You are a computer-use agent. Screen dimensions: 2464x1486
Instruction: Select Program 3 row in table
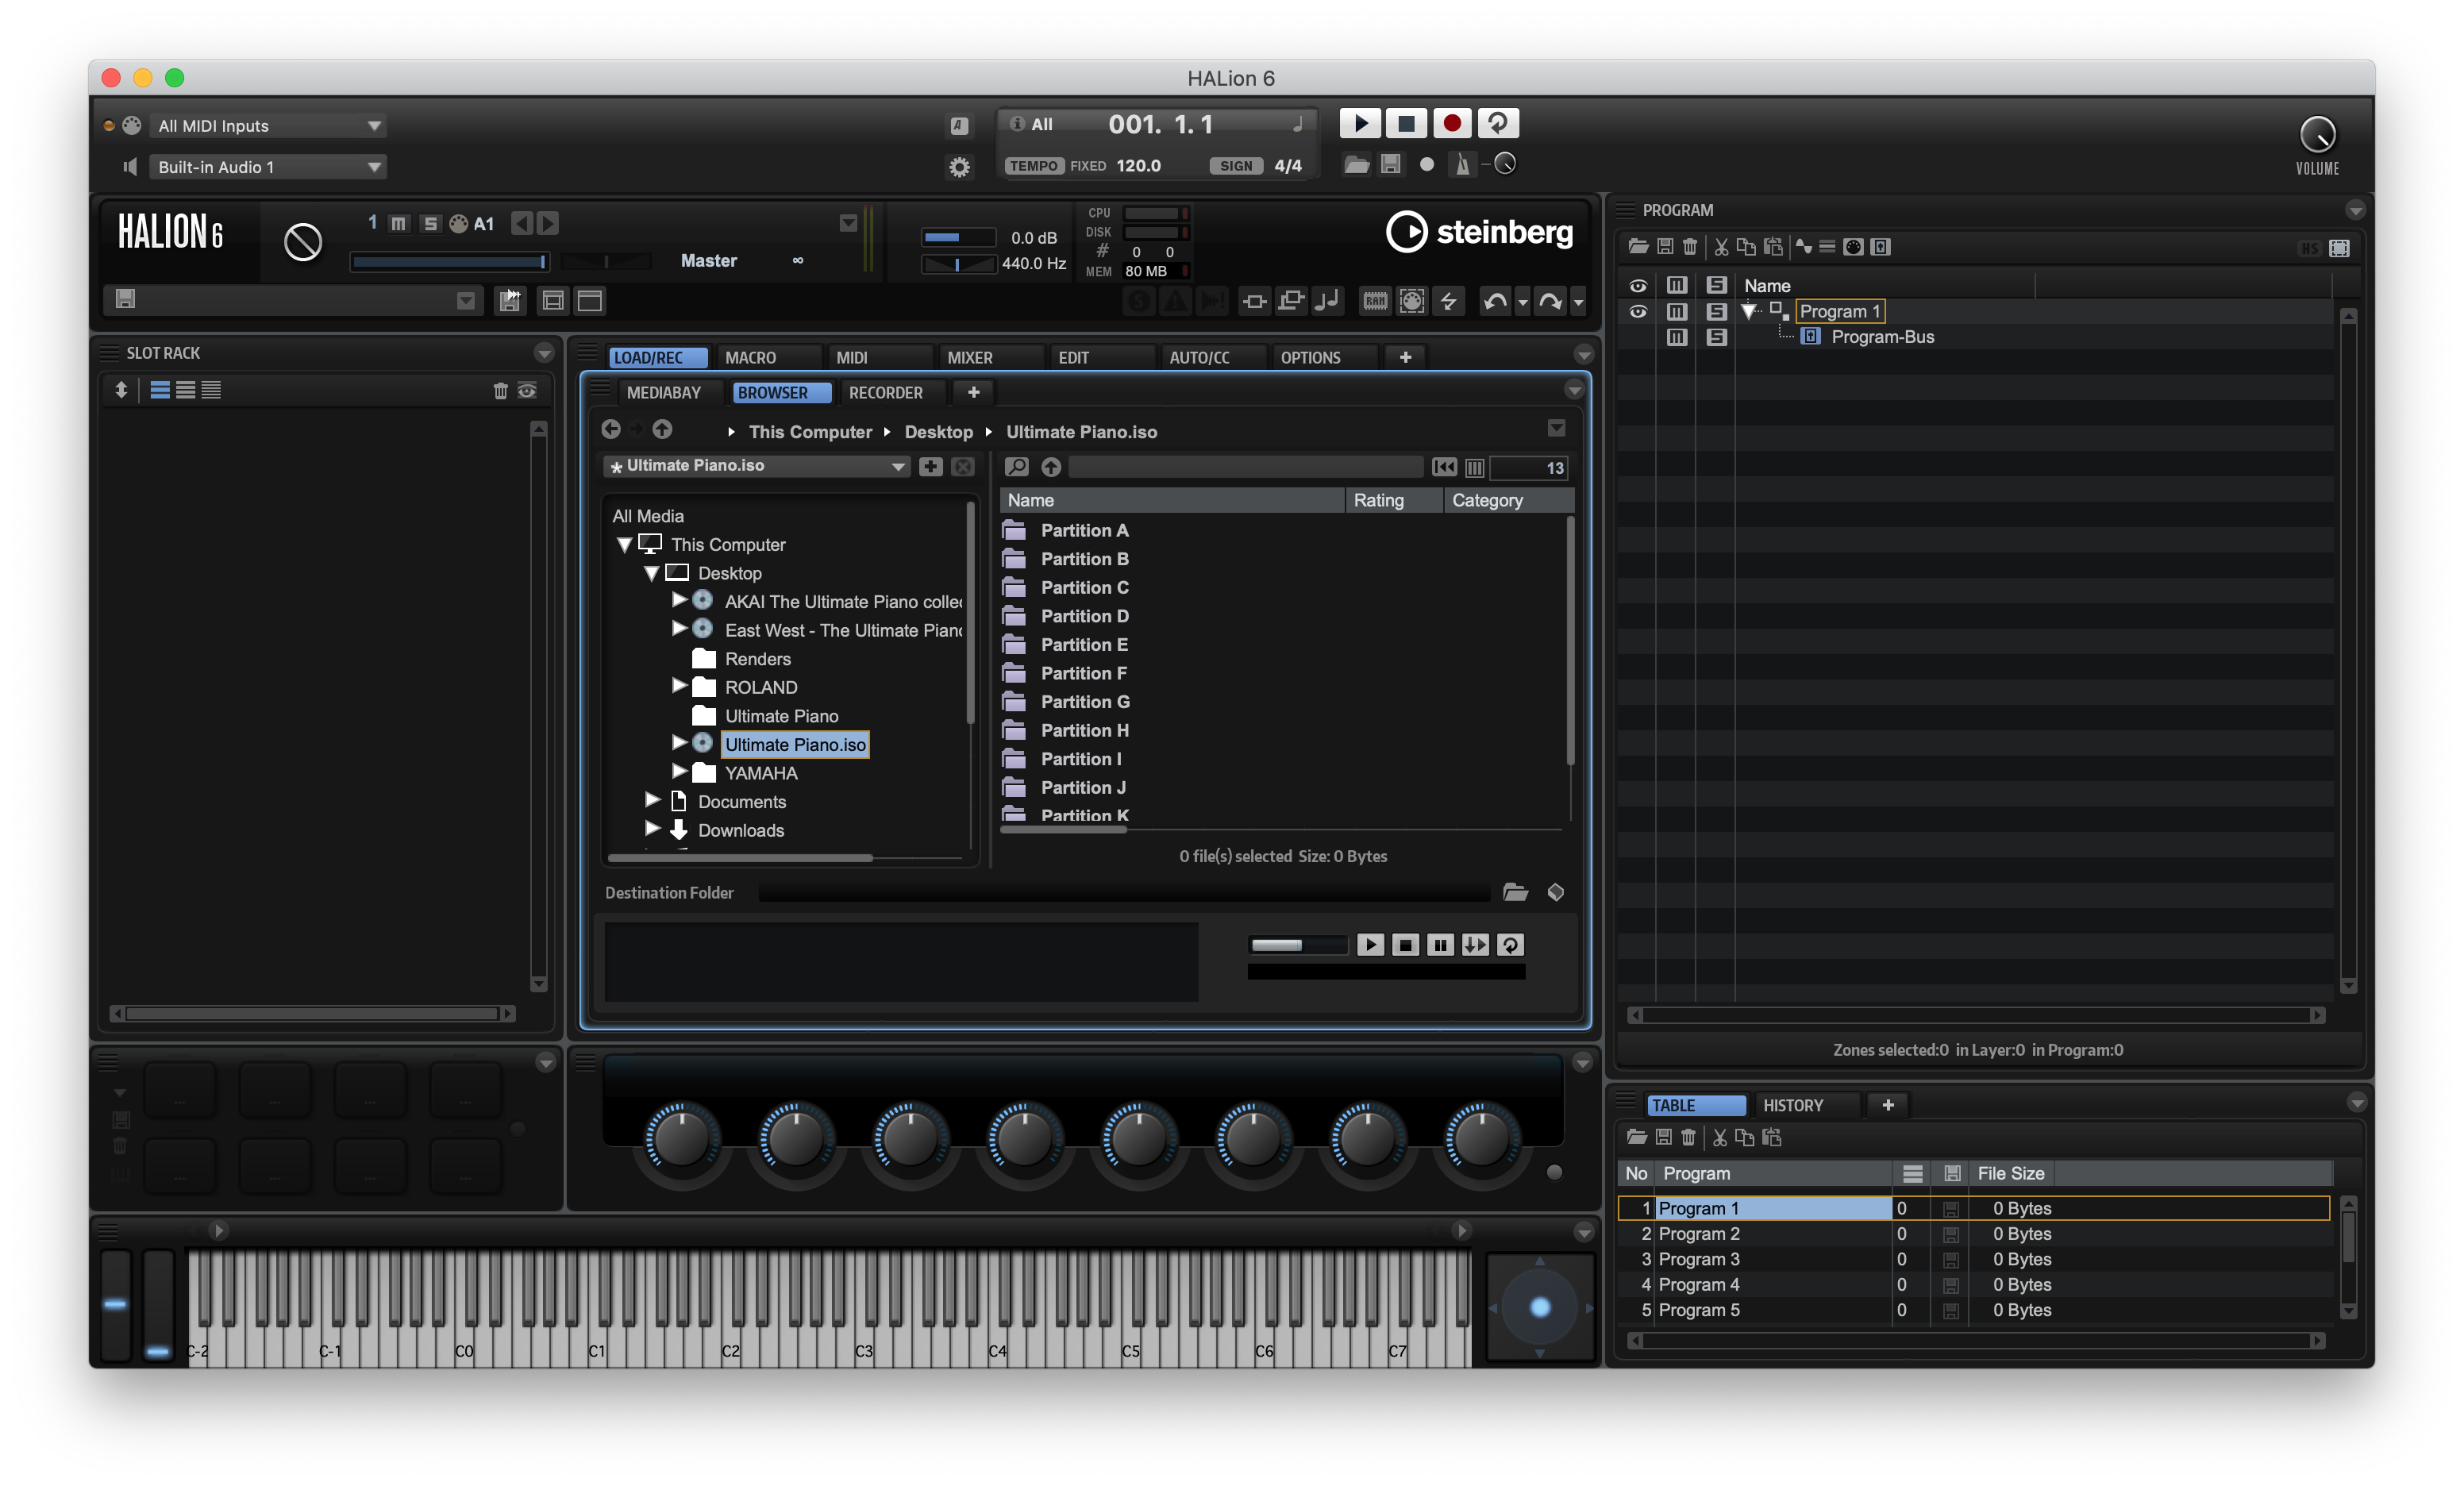click(x=1974, y=1258)
